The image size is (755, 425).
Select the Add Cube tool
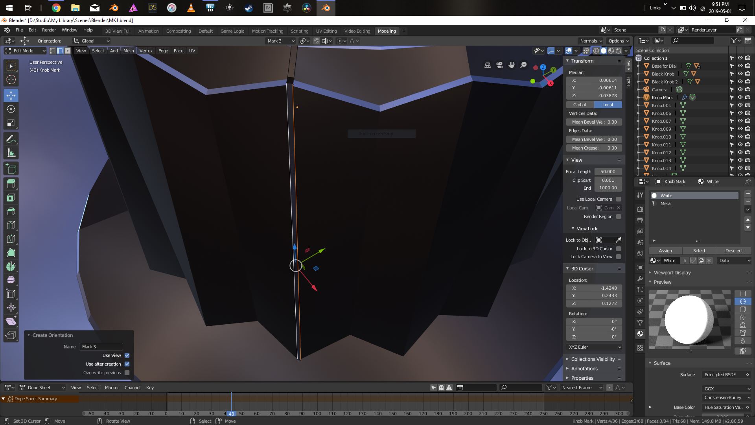[11, 169]
